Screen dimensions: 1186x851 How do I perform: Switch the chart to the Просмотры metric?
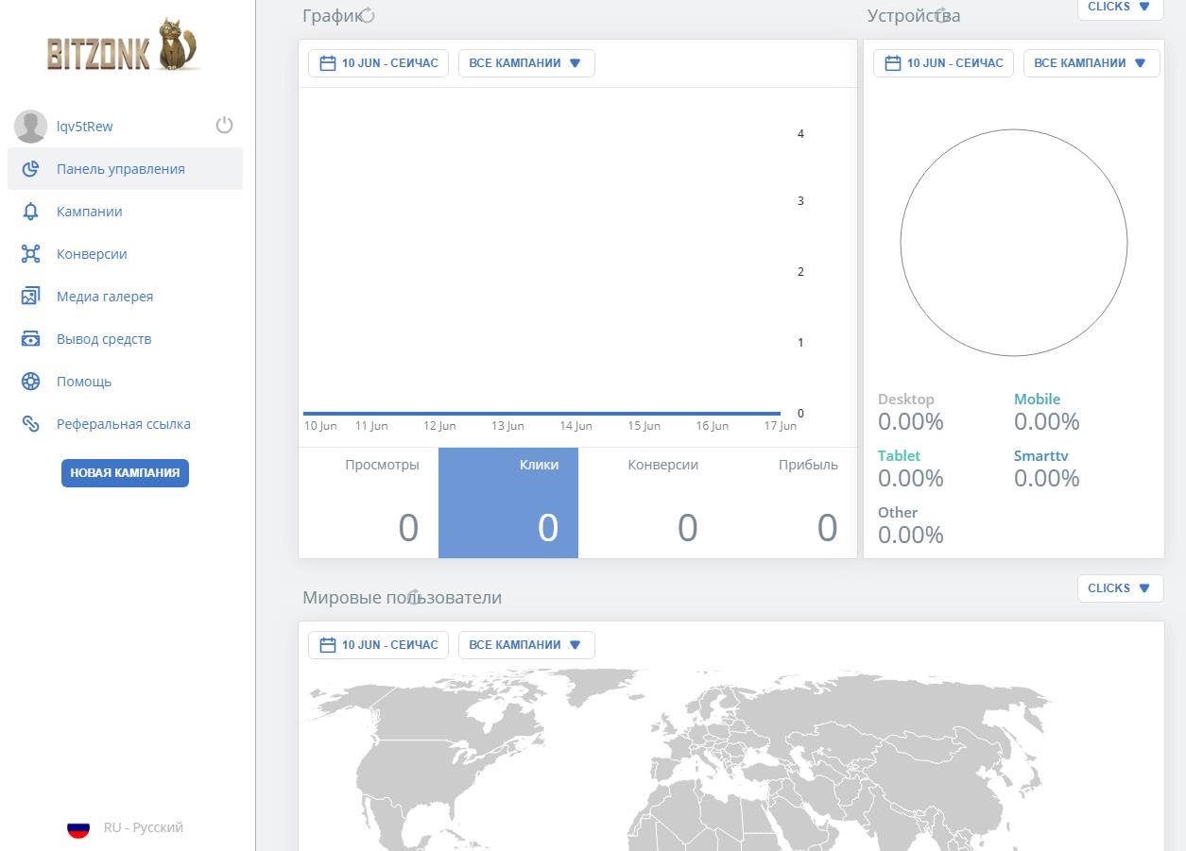tap(369, 502)
